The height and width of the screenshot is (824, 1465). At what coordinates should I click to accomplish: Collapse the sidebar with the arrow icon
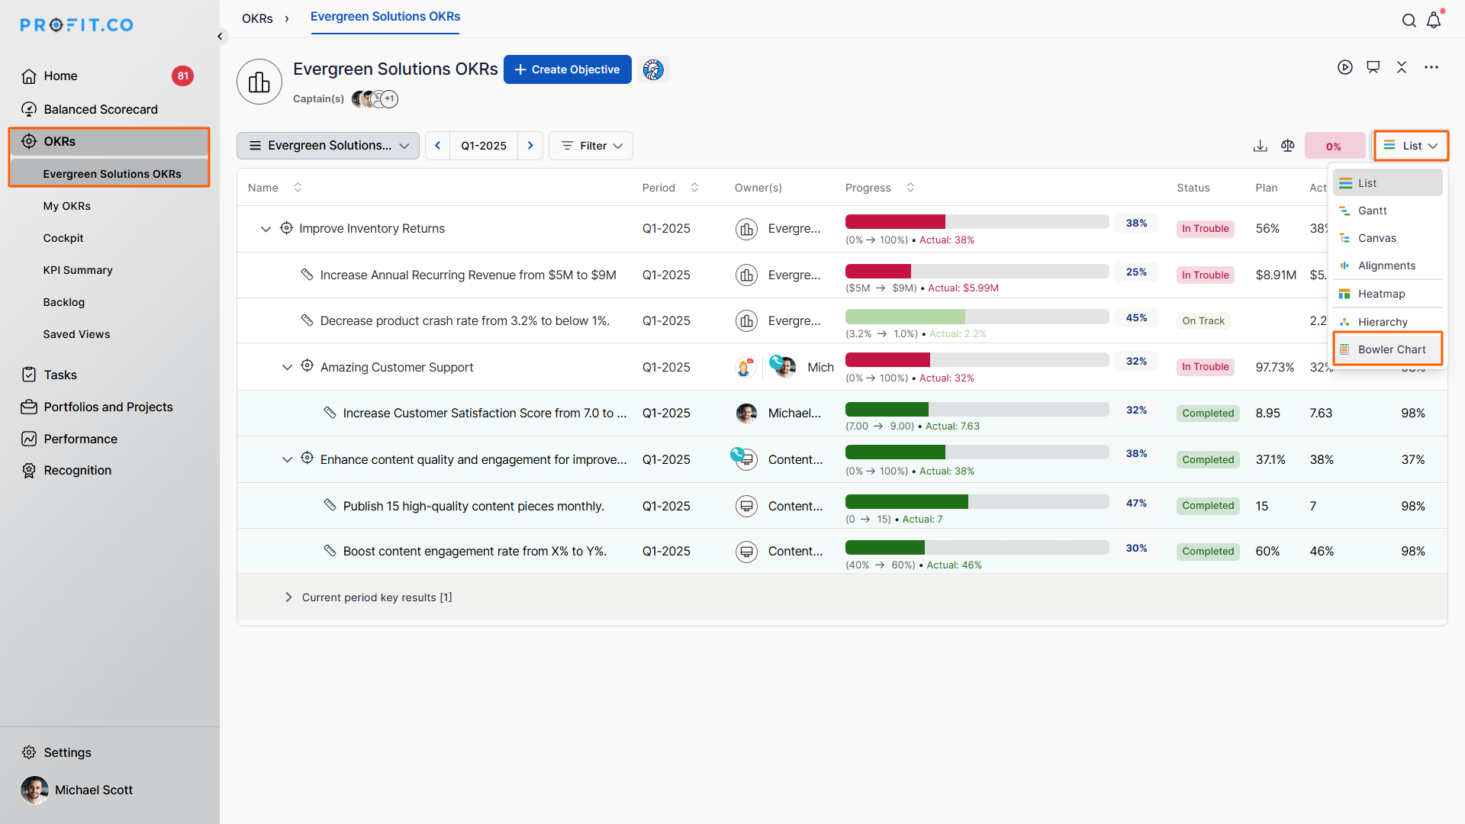[220, 36]
